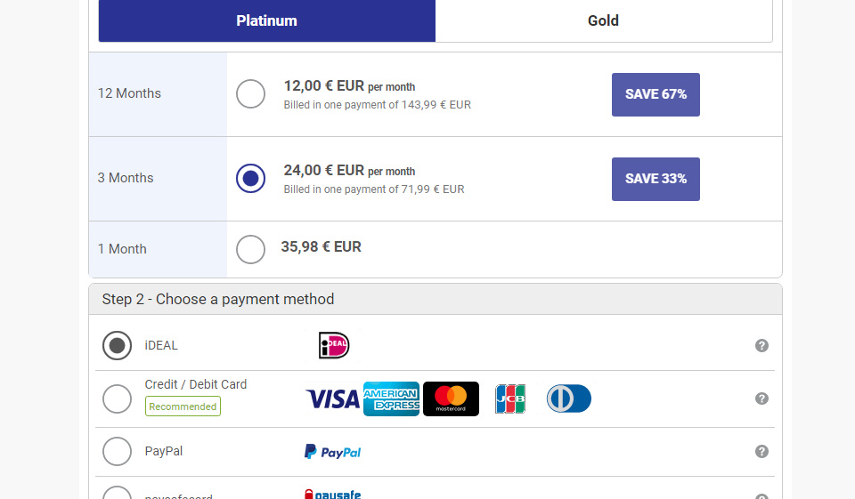This screenshot has height=499, width=855.
Task: Click the PayPal logo
Action: click(332, 452)
